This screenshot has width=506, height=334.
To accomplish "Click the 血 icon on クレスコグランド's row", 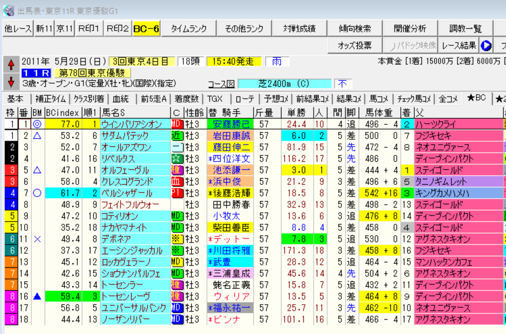I will click(177, 182).
